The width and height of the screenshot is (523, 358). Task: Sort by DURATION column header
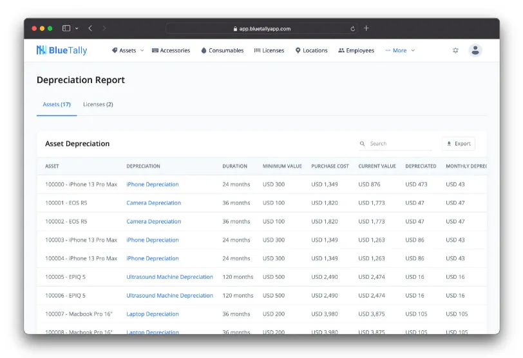(x=235, y=166)
